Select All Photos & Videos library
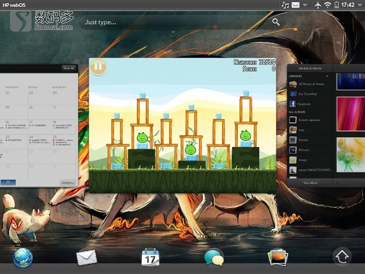365x274 pixels. coord(311,84)
